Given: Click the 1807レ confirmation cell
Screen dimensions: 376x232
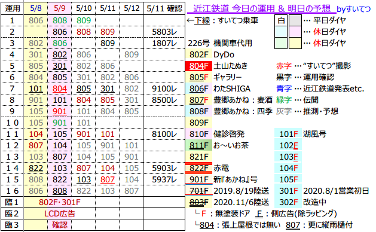Looking at the screenshot, I should (164, 43).
